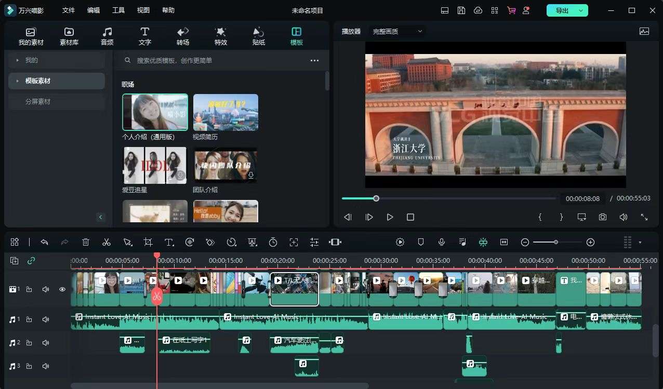663x389 pixels.
Task: Switch to the 转场 transitions tab
Action: point(183,36)
